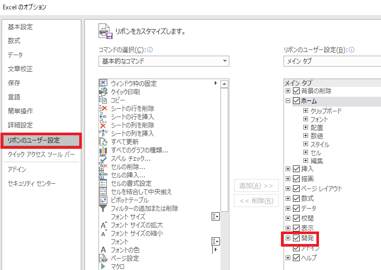Select the Insert Cells (セルの挿入) icon
381x270 pixels.
pyautogui.click(x=103, y=175)
